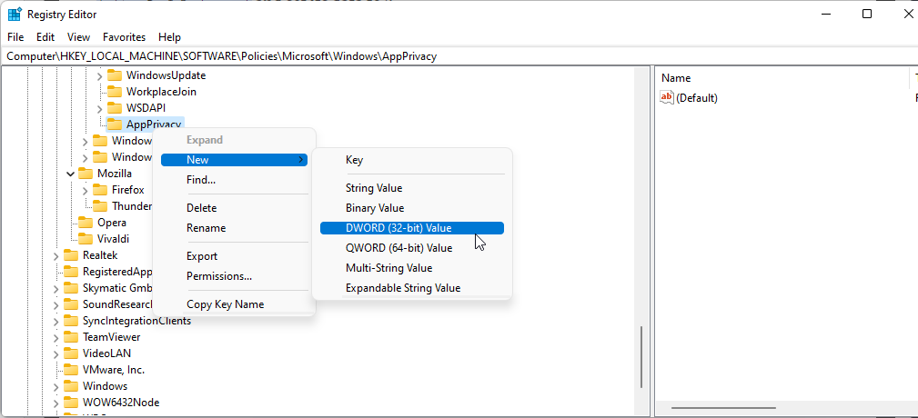Open the Favorites menu
Image resolution: width=918 pixels, height=418 pixels.
click(x=124, y=37)
